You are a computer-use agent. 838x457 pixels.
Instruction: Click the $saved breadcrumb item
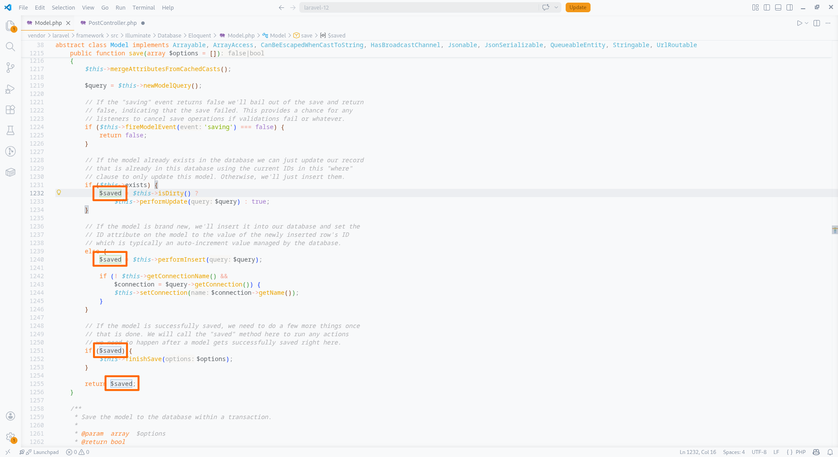pyautogui.click(x=333, y=36)
